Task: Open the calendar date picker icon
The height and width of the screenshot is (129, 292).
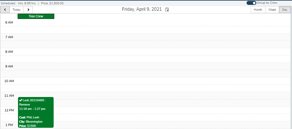Action: pyautogui.click(x=167, y=9)
